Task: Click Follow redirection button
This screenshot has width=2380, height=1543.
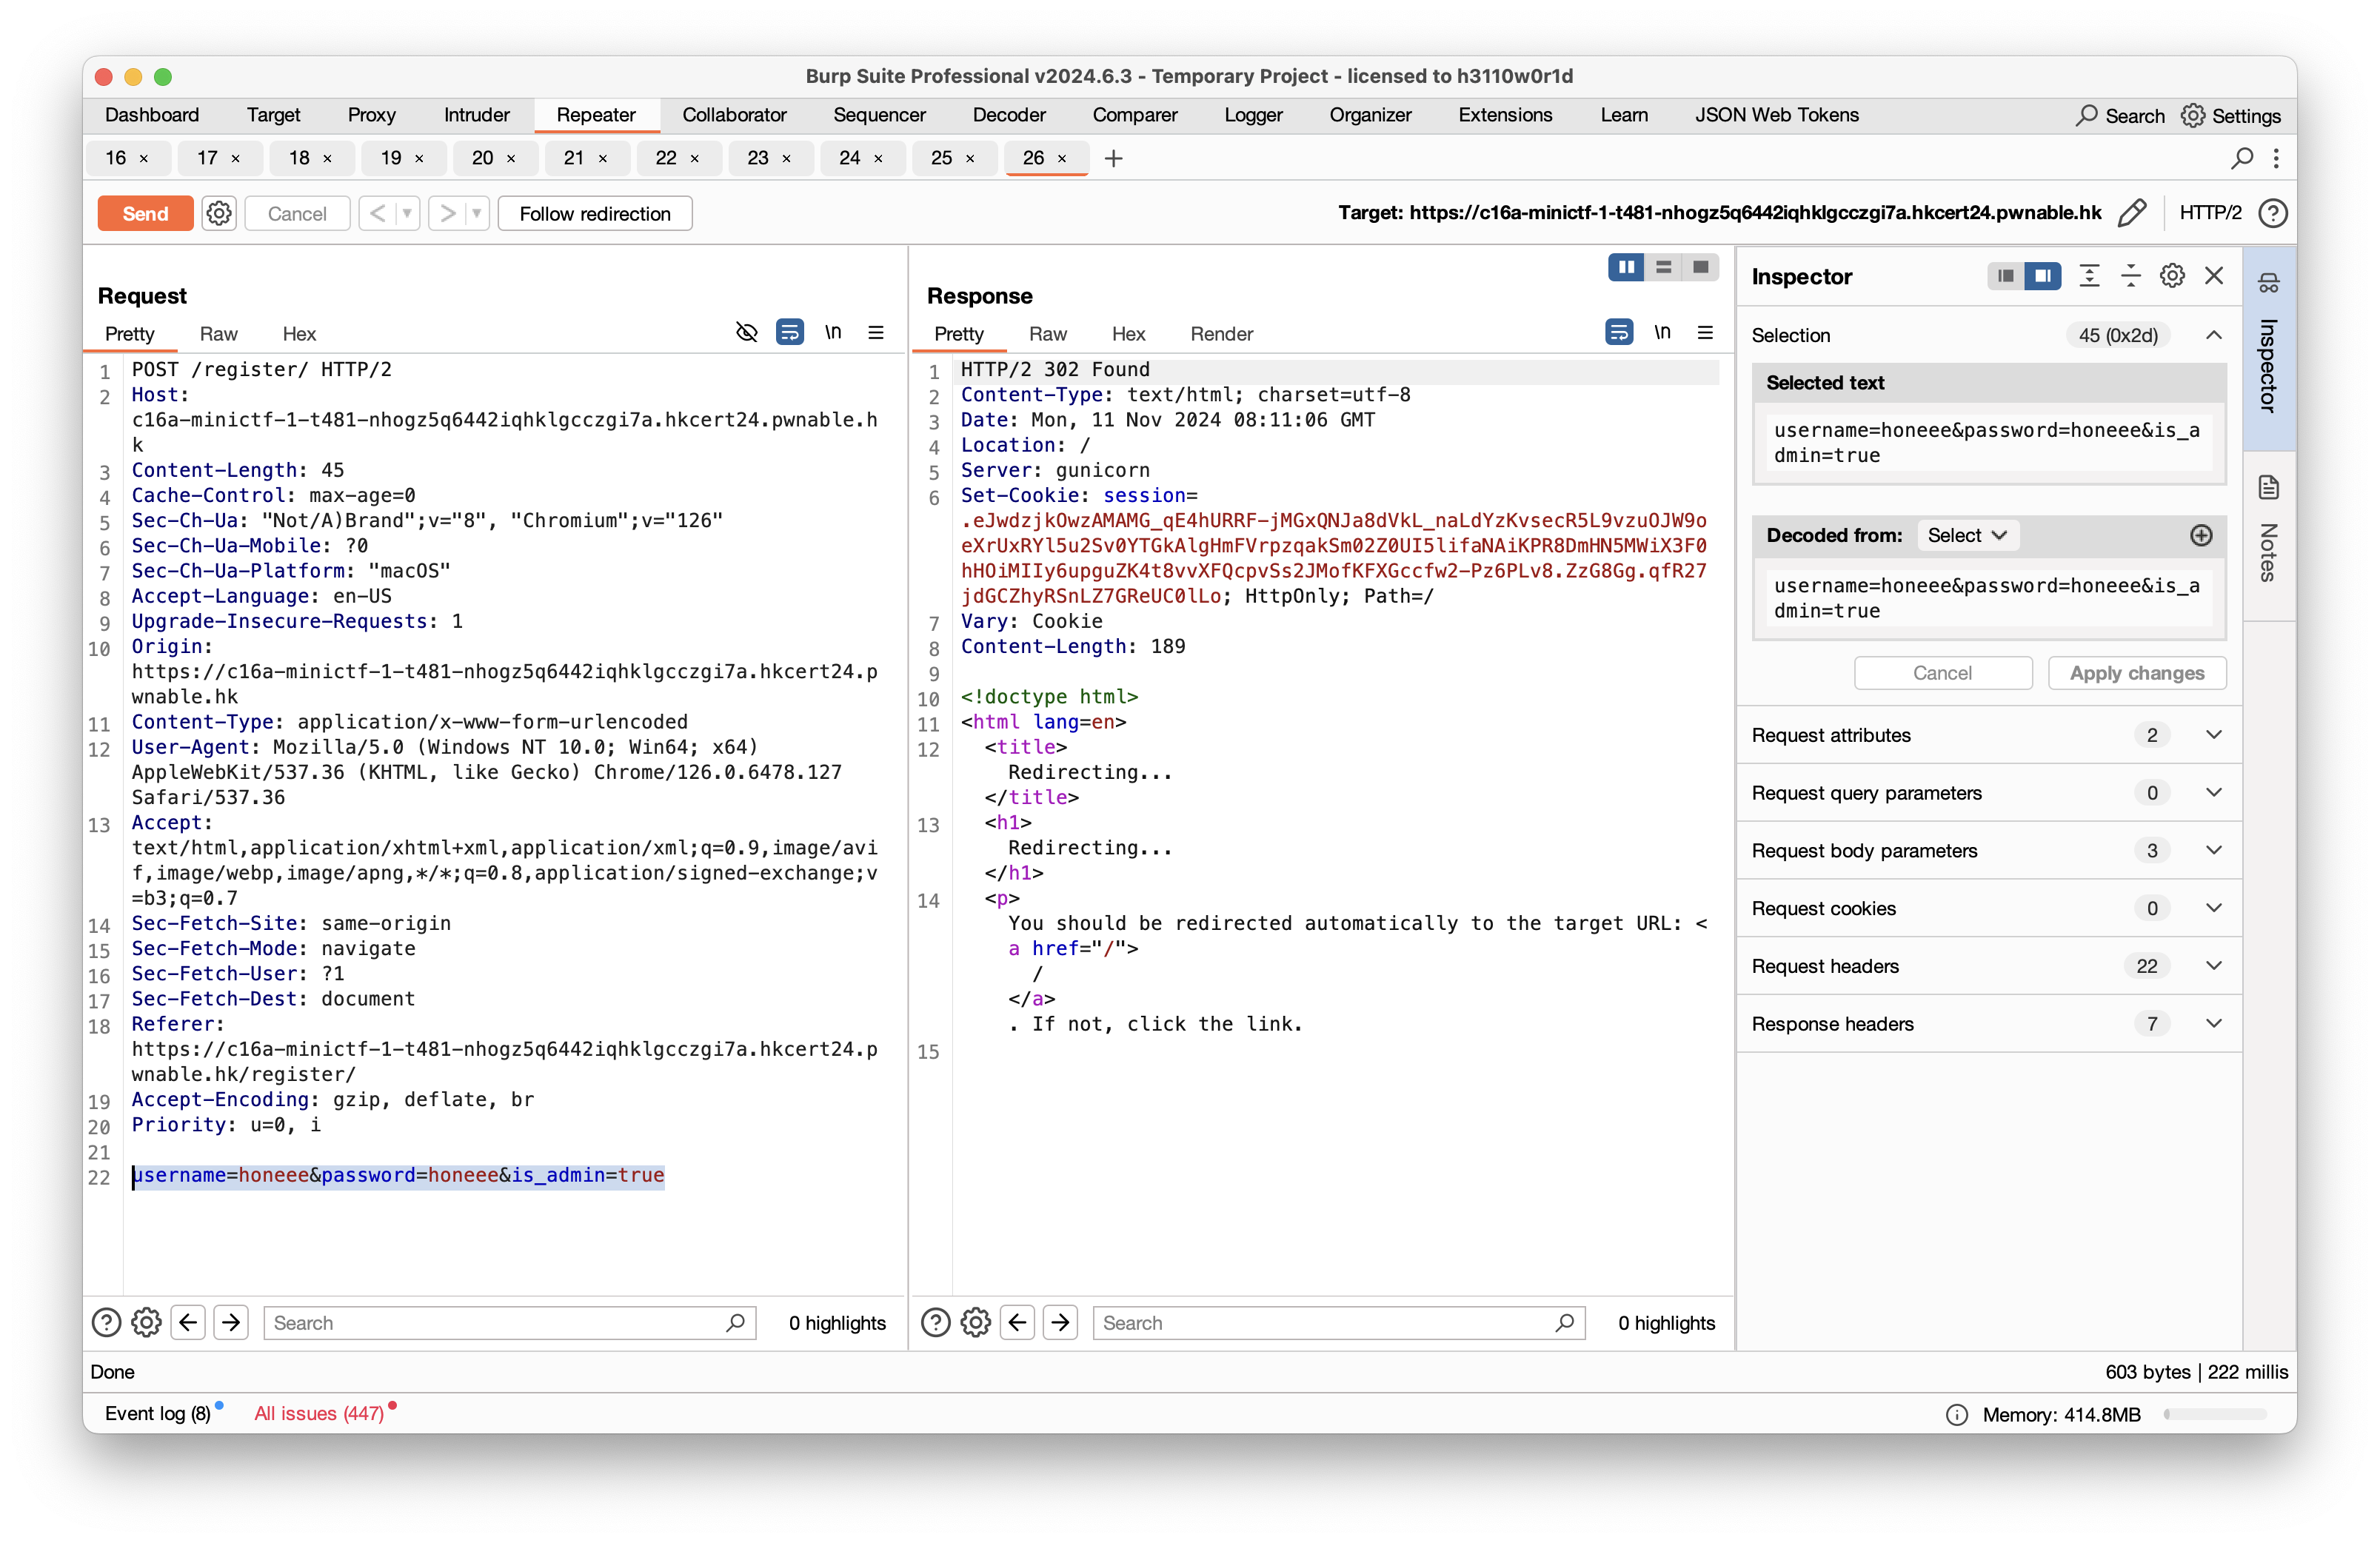Action: click(x=594, y=213)
